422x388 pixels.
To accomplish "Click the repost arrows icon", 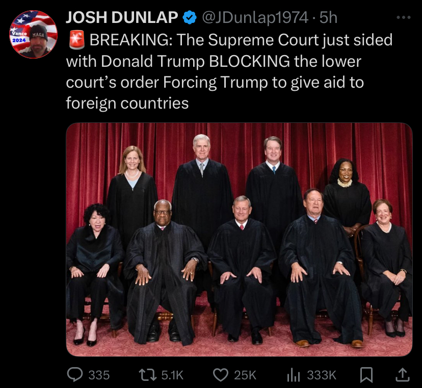I will (147, 375).
